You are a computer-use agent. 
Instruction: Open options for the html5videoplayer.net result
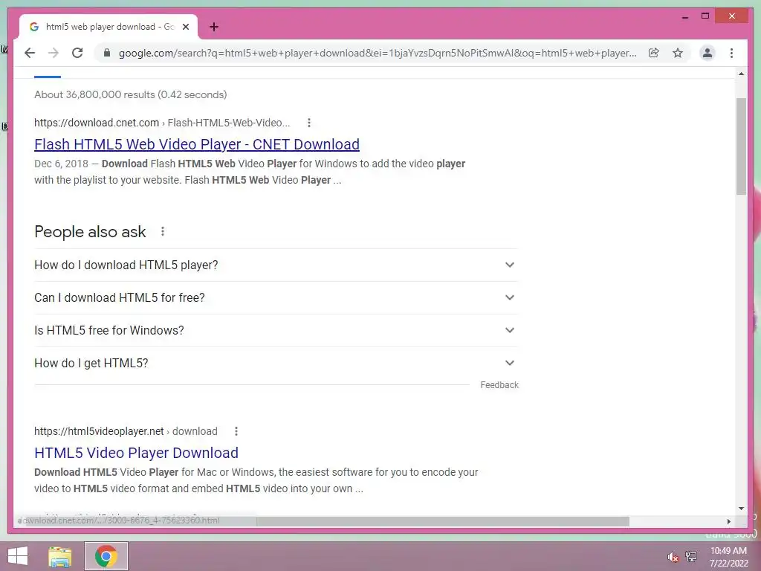236,431
